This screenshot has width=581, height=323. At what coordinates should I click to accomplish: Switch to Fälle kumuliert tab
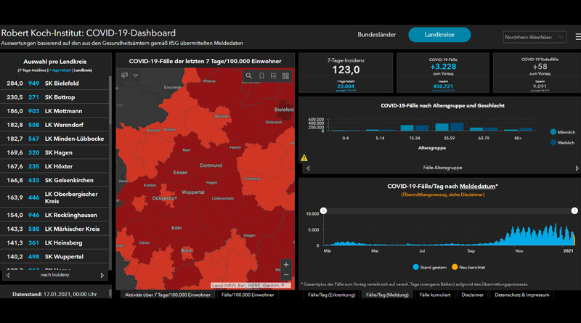434,295
